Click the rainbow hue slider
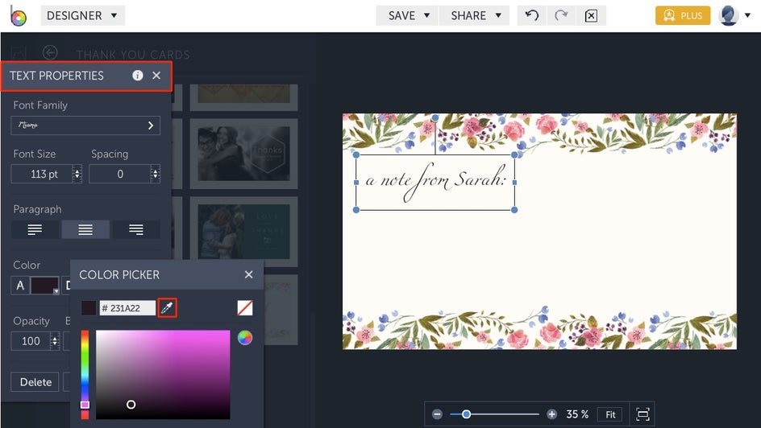Viewport: 761px width, 428px height. click(x=85, y=374)
